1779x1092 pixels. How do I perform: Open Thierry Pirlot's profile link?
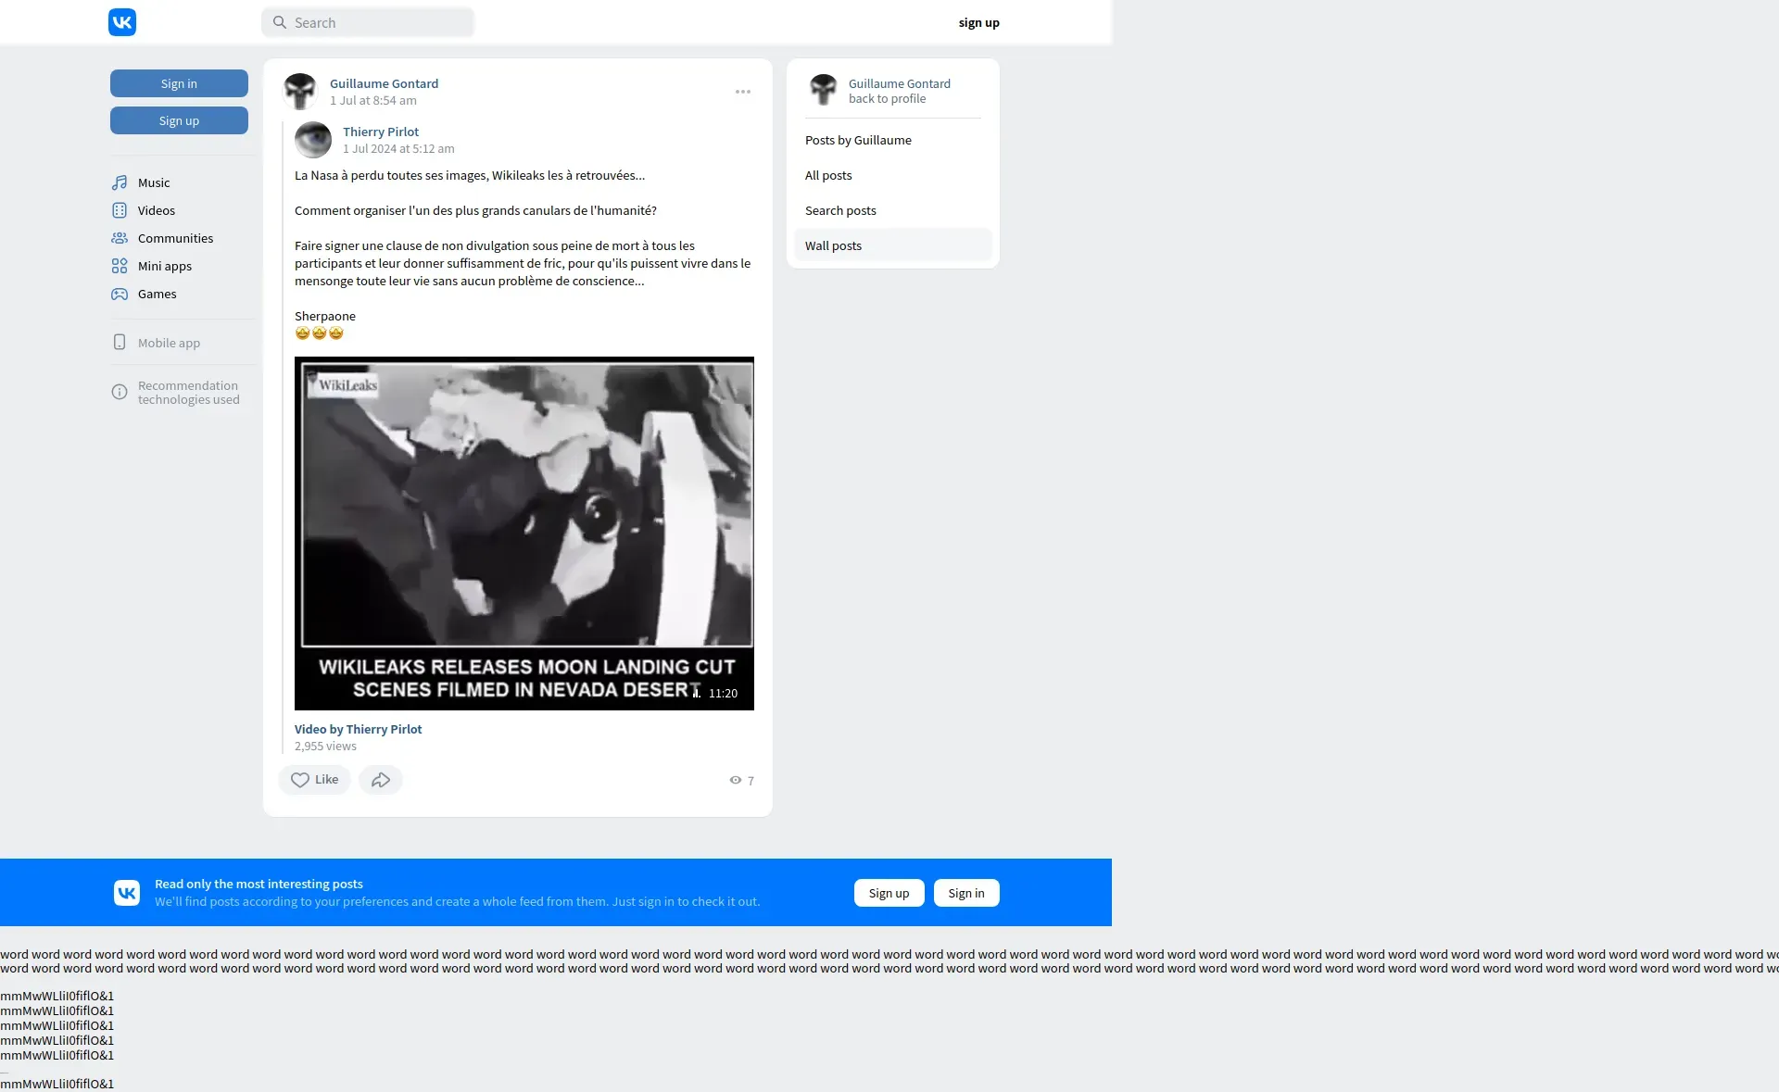pos(381,132)
